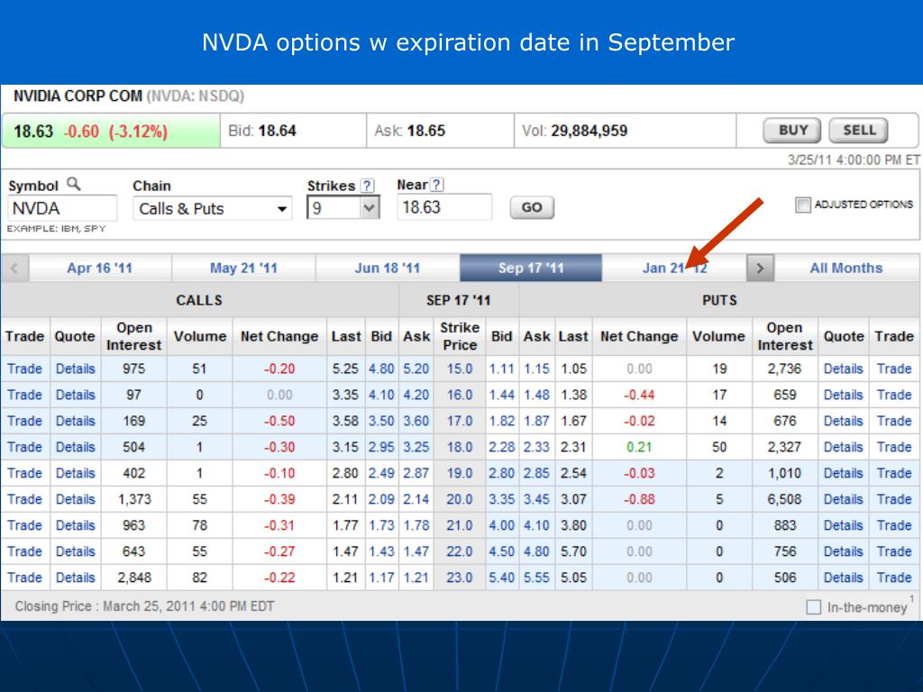
Task: Select the Sep 17 '11 expiration tab
Action: tap(531, 269)
